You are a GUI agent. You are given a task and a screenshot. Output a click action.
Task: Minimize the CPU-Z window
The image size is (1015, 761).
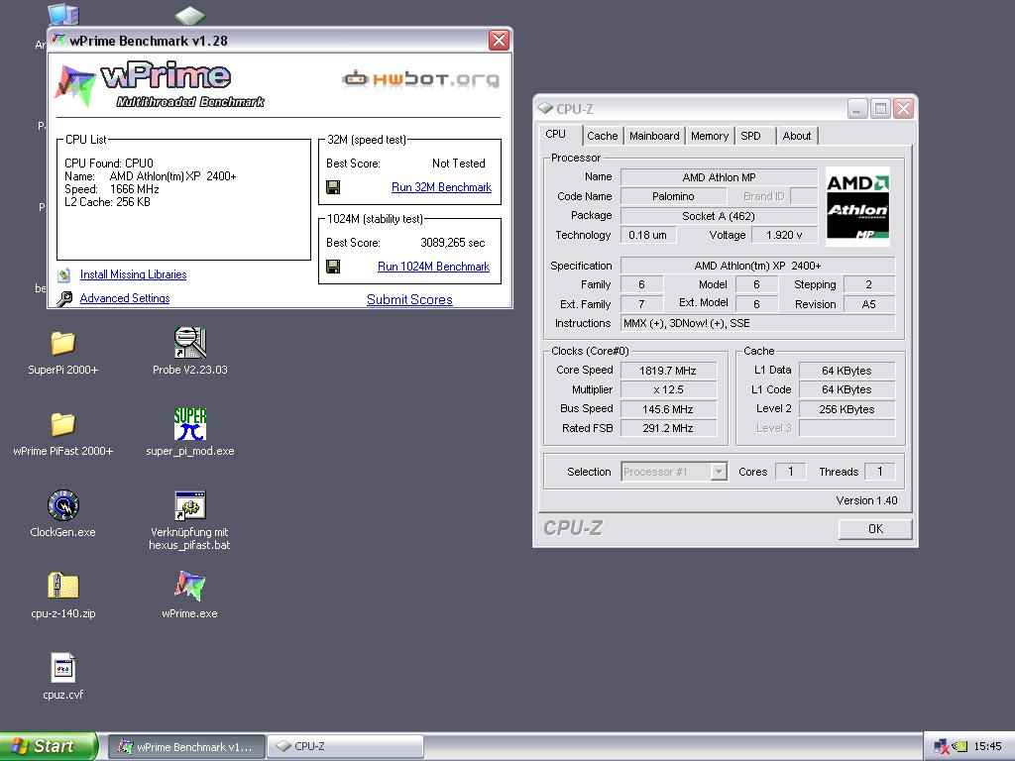click(x=857, y=109)
